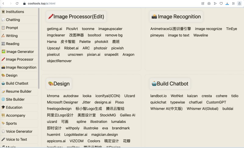Visit the Waveline link
The width and height of the screenshot is (244, 148).
(201, 35)
